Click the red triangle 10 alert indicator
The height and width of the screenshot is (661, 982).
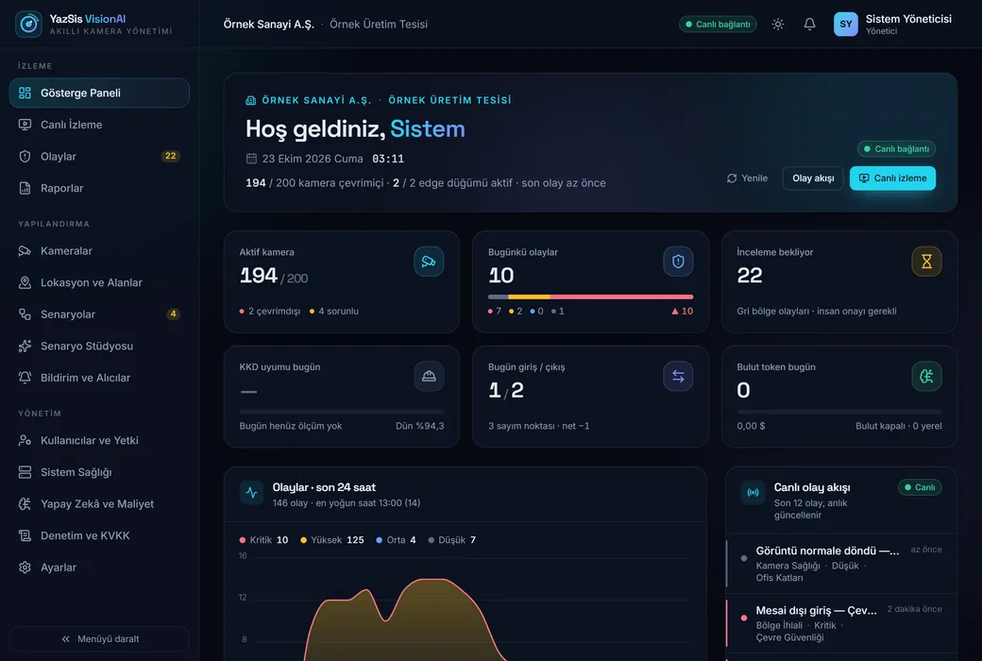click(682, 311)
